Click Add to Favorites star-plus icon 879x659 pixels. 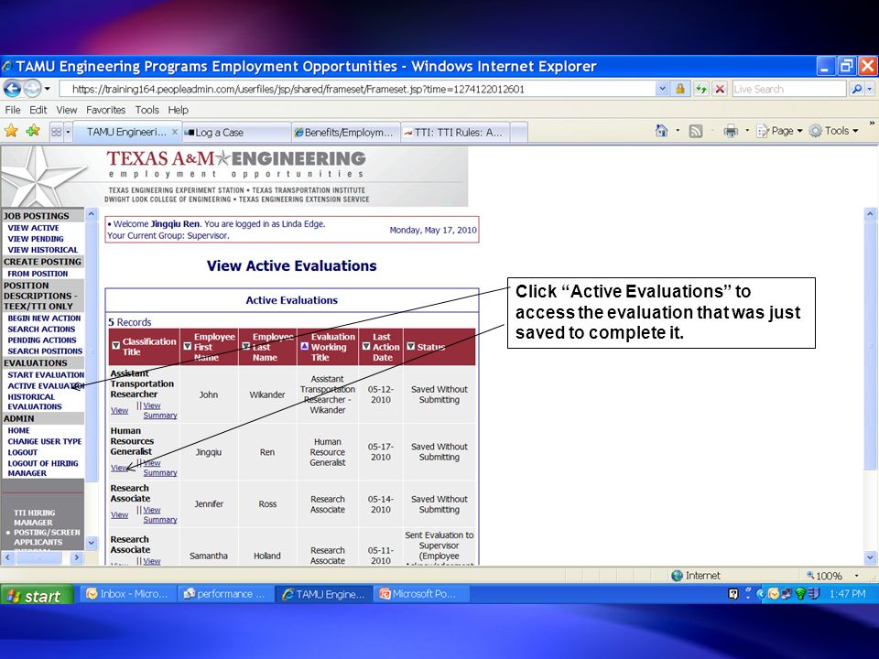coord(33,131)
